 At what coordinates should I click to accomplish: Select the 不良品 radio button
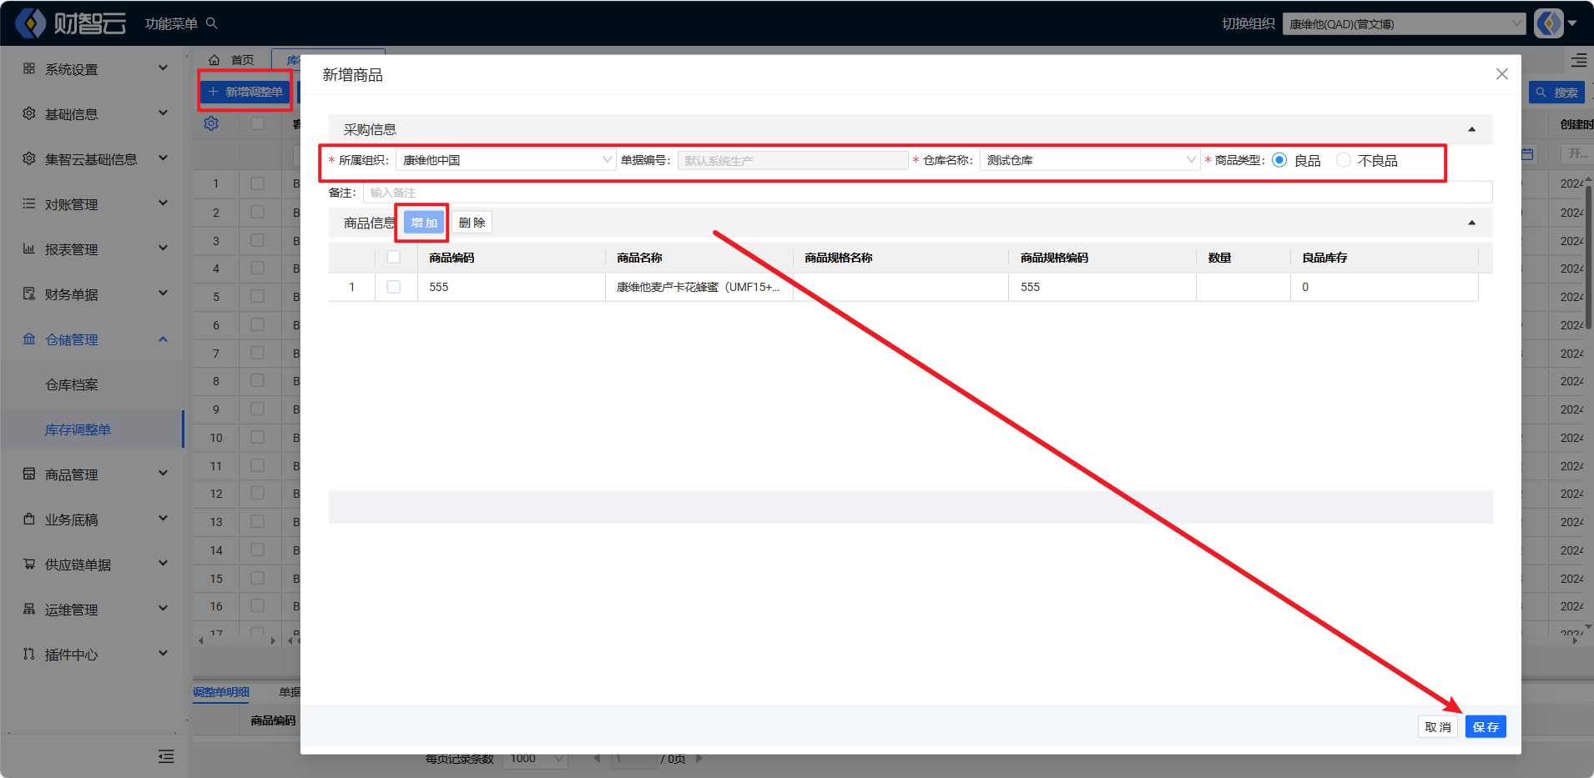coord(1344,160)
